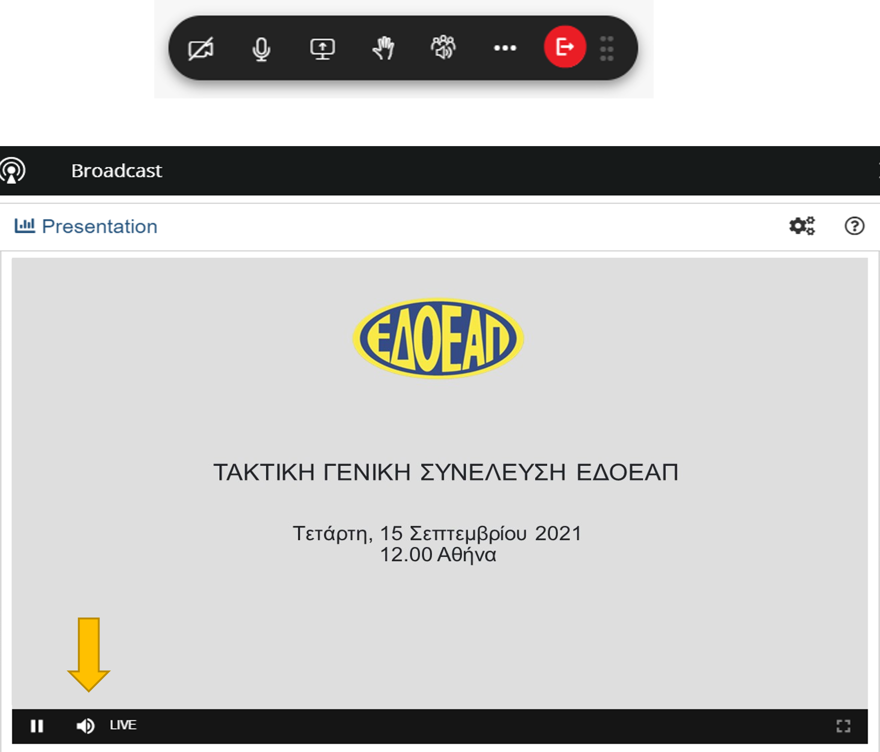Screen dimensions: 880x752
Task: Open the three-dot more options menu
Action: point(505,48)
